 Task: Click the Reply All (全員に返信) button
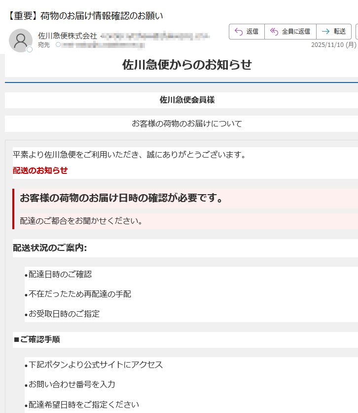click(x=290, y=32)
